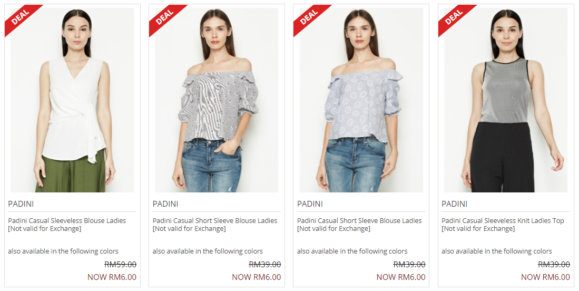
Task: Click NOW RM6.00 under blue floral blouse
Action: (x=401, y=277)
